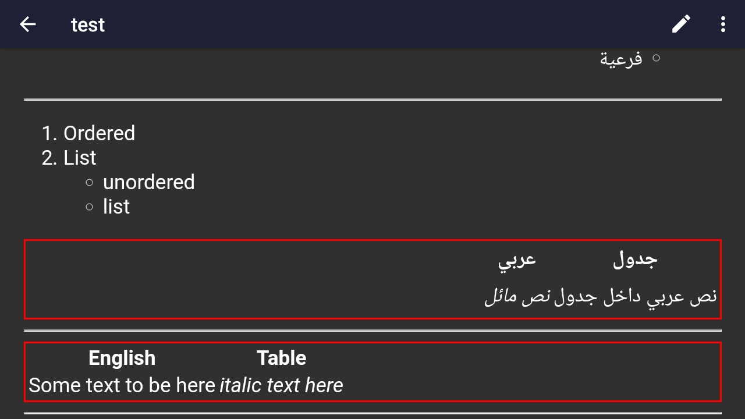Click the horizontal divider above the ordered list

[x=372, y=99]
